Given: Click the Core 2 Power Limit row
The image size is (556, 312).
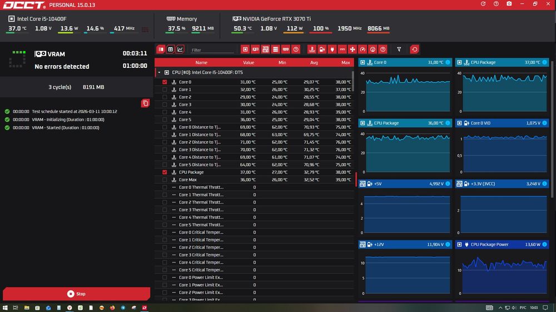Looking at the screenshot, I should [254, 293].
